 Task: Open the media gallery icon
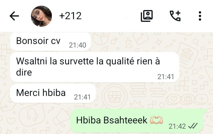point(147,16)
